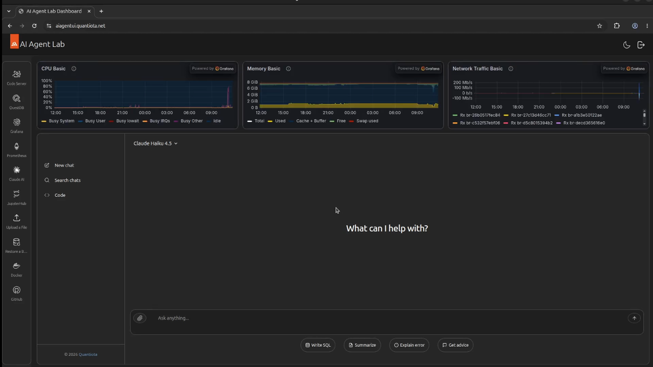This screenshot has height=367, width=653.
Task: Click the Summarize button
Action: [362, 345]
